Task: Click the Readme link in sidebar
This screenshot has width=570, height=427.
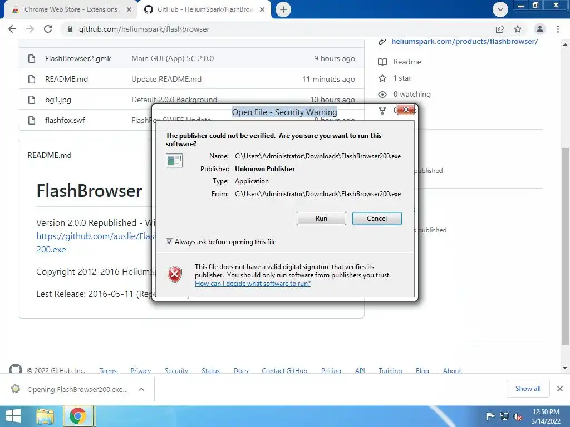Action: (407, 62)
